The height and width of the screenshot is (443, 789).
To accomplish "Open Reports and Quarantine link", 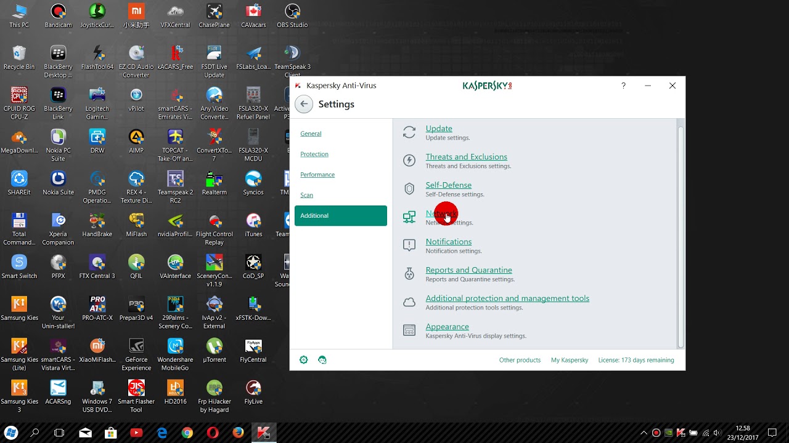I will tap(468, 270).
